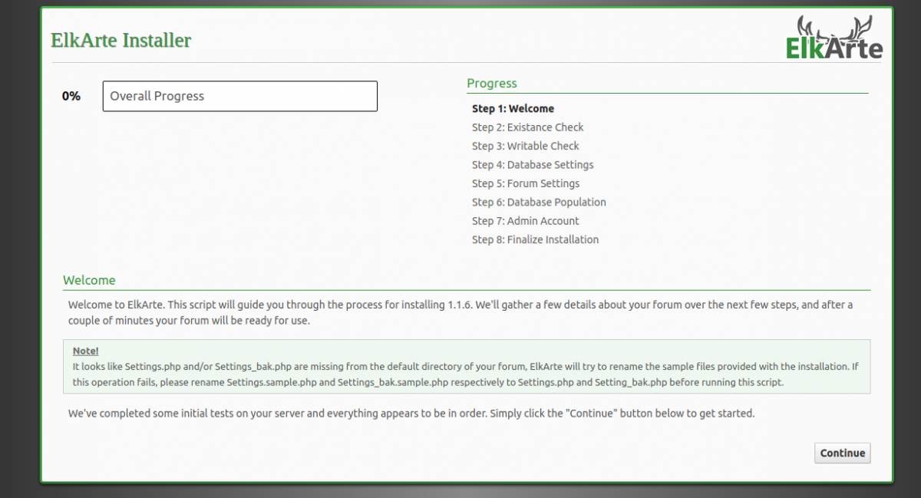Select Step 6: Database Population
The width and height of the screenshot is (921, 498).
539,203
